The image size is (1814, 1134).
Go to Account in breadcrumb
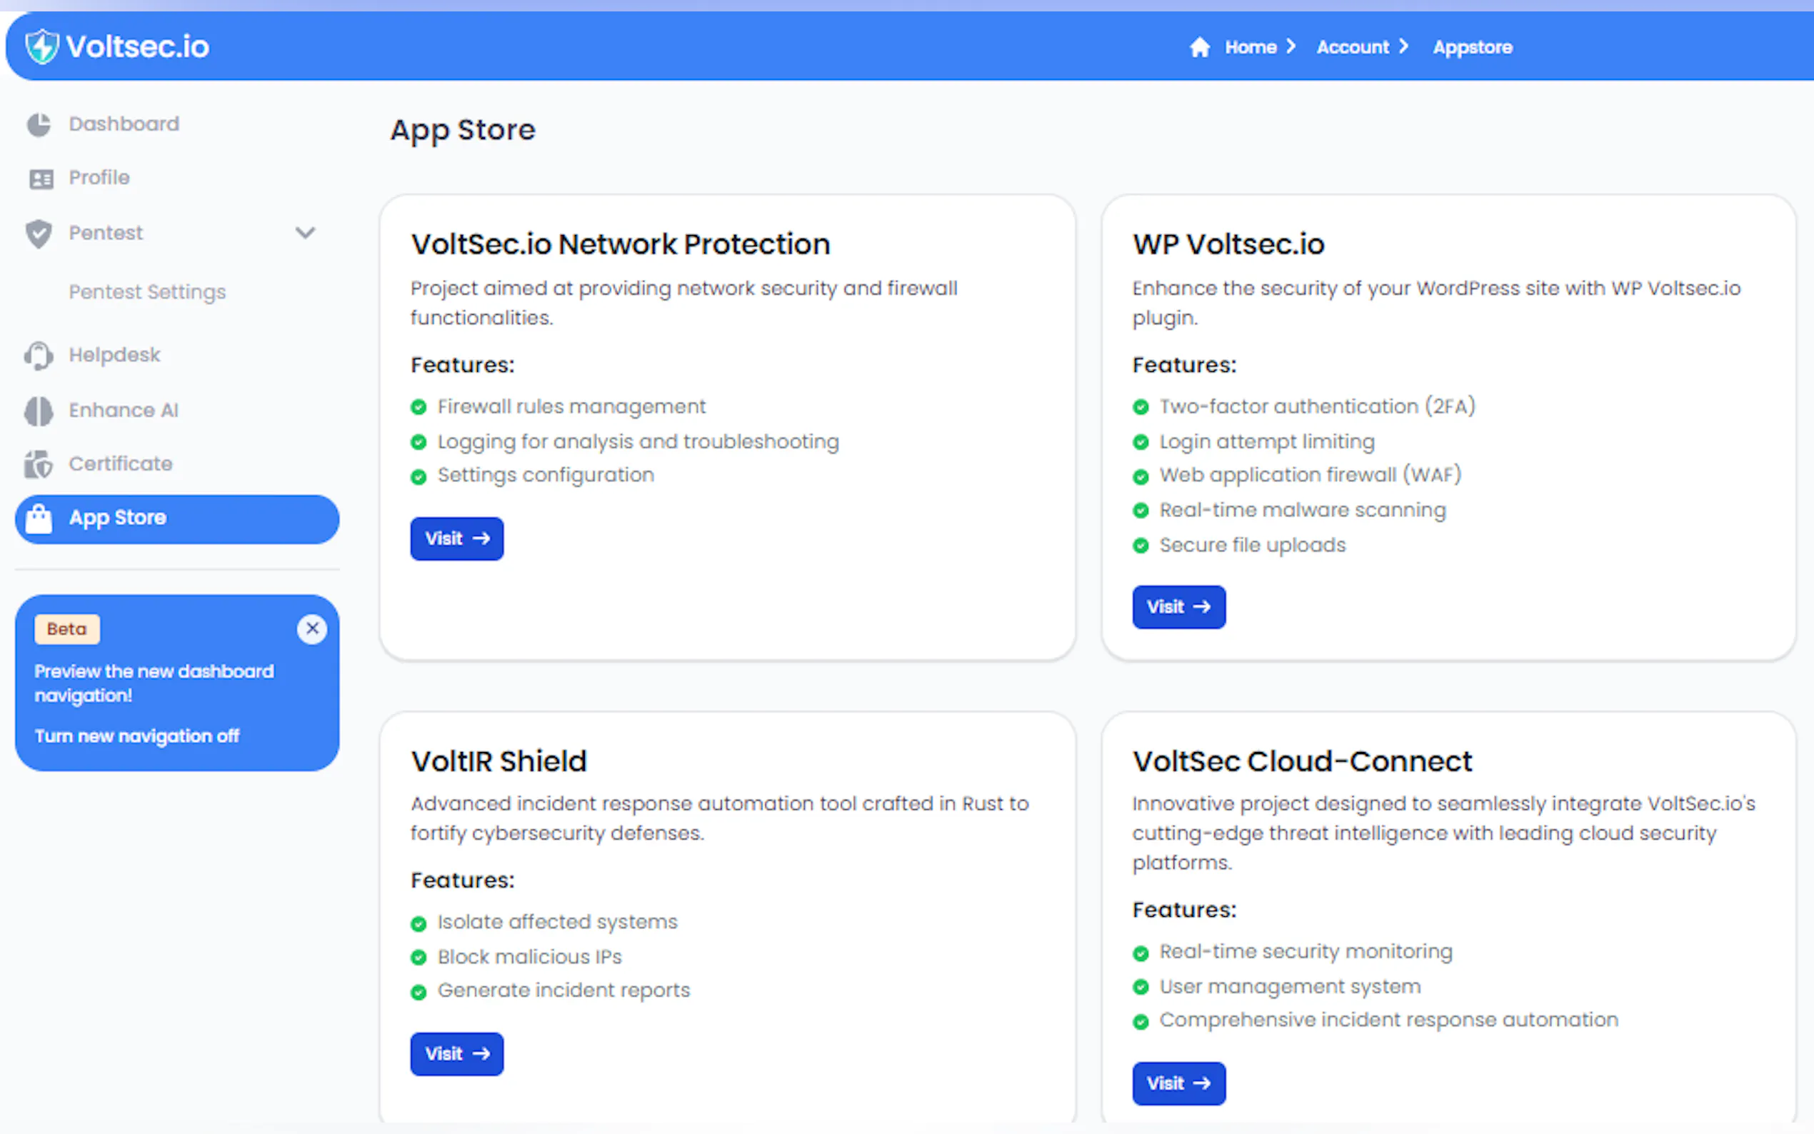pyautogui.click(x=1352, y=47)
